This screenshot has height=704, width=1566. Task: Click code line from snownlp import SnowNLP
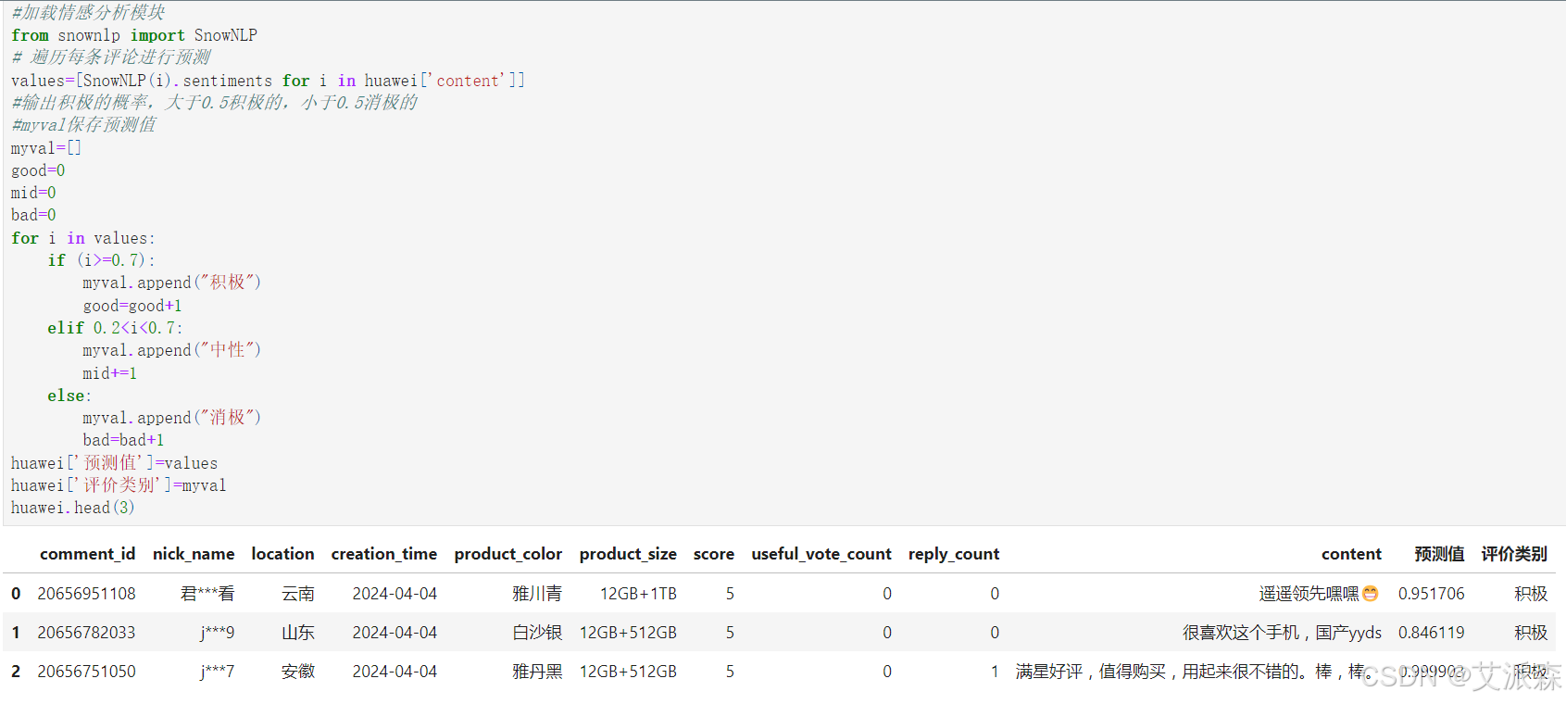(x=134, y=35)
